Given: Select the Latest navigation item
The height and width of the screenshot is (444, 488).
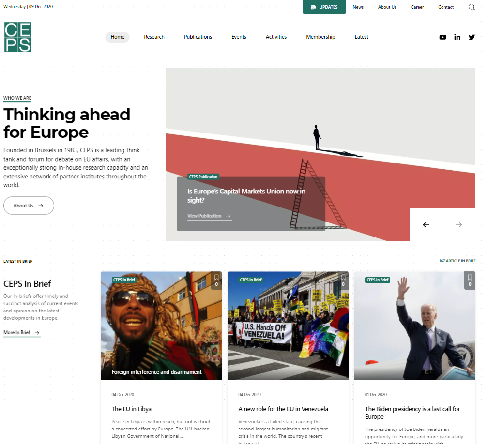Looking at the screenshot, I should (x=361, y=37).
